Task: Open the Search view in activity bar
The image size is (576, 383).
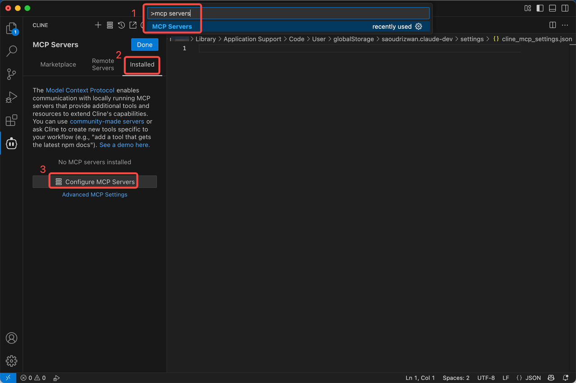Action: point(11,51)
